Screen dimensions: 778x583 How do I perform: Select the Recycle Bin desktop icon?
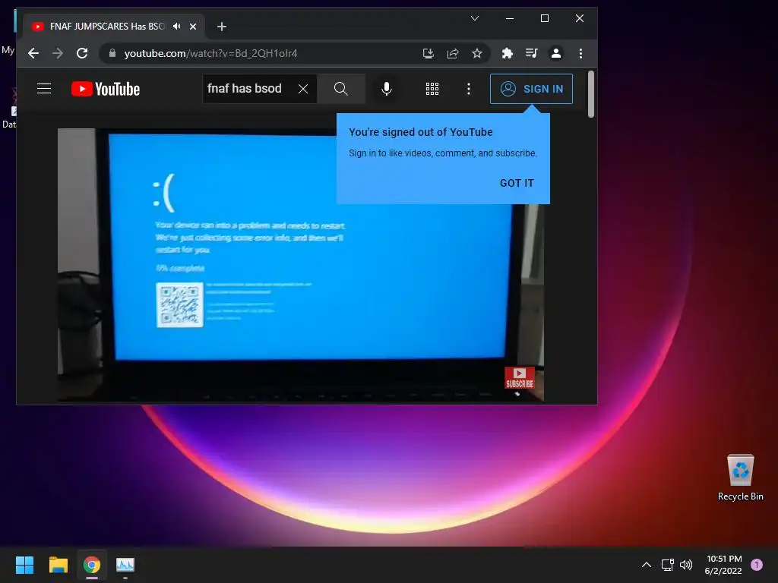point(740,478)
